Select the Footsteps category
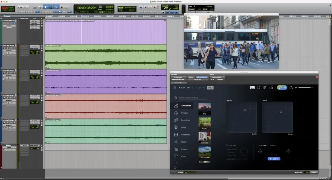Image resolution: width=332 pixels, height=180 pixels. click(182, 120)
